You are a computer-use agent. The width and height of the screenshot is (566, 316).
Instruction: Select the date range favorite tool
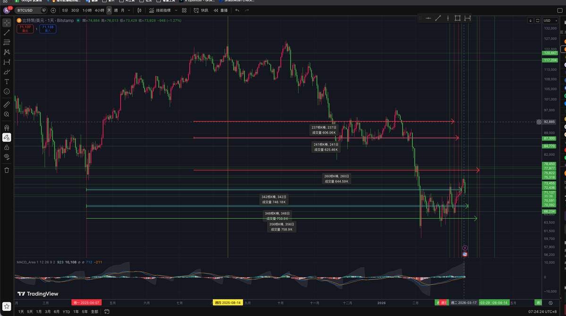[x=467, y=18]
